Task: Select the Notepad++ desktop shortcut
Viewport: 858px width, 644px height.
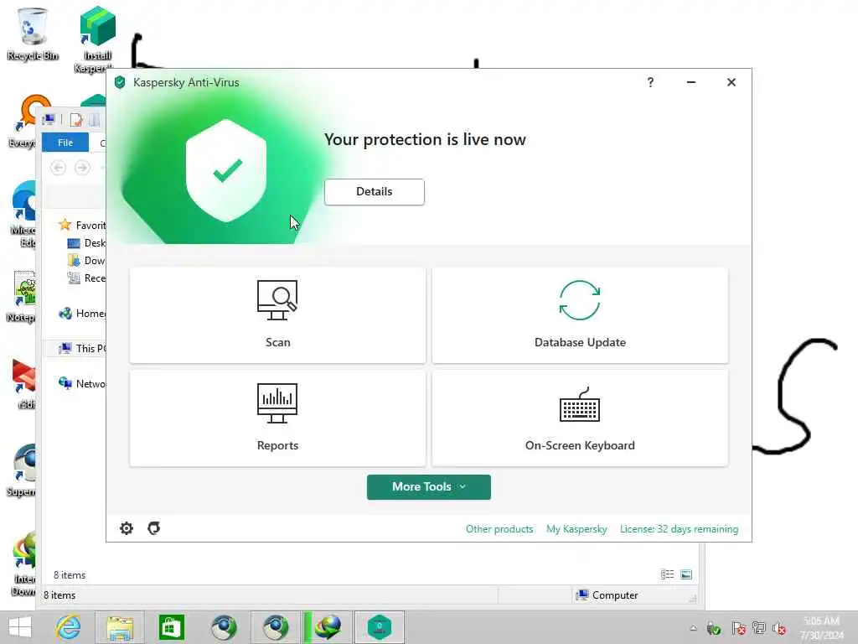Action: pyautogui.click(x=22, y=297)
